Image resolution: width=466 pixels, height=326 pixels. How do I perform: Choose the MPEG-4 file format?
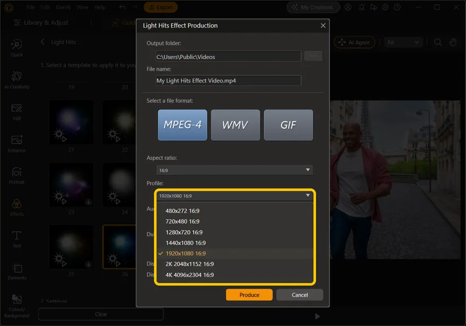(x=183, y=125)
